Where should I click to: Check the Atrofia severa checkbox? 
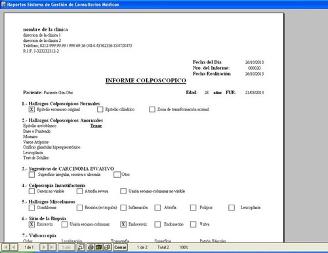pyautogui.click(x=79, y=192)
